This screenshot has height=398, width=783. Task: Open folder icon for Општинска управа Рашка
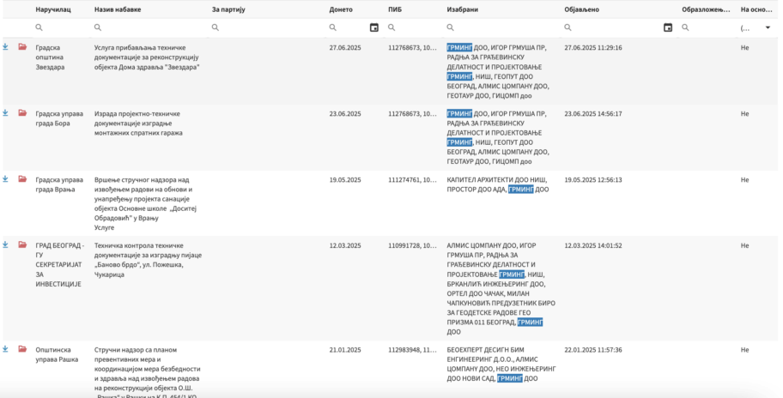22,349
